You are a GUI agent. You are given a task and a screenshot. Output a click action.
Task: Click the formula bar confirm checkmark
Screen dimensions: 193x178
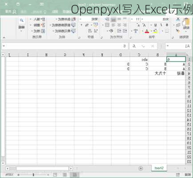point(143,46)
